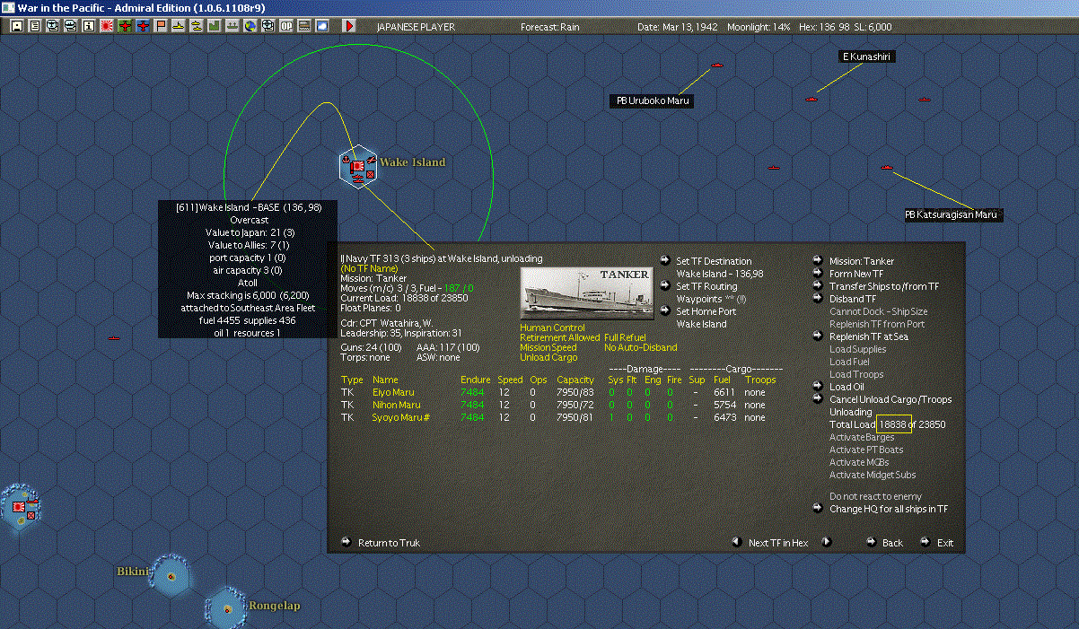
Task: Click the Back button
Action: pyautogui.click(x=892, y=543)
